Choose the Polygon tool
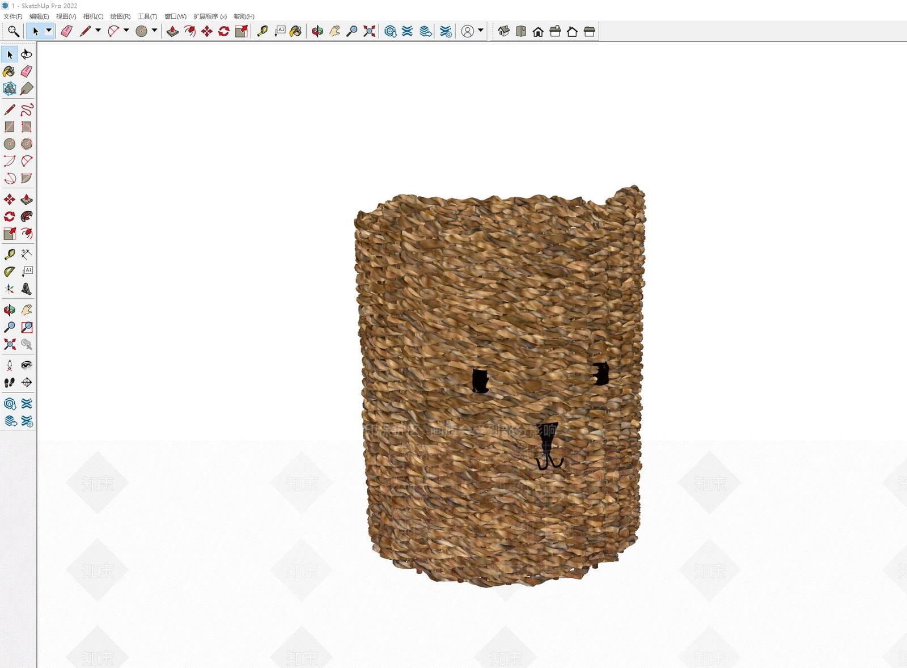The width and height of the screenshot is (907, 668). [x=27, y=143]
